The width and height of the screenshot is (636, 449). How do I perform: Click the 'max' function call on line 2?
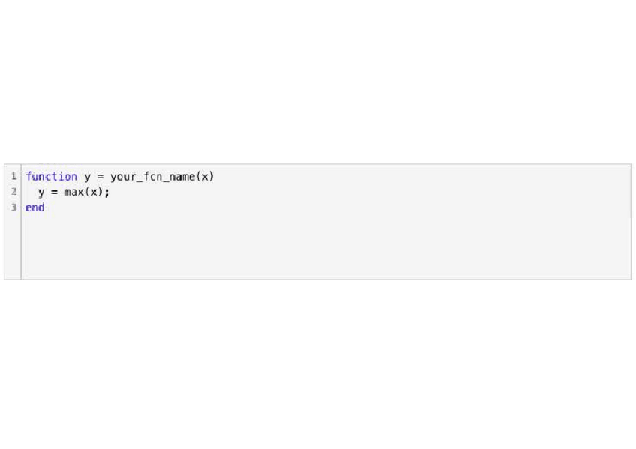pyautogui.click(x=74, y=192)
